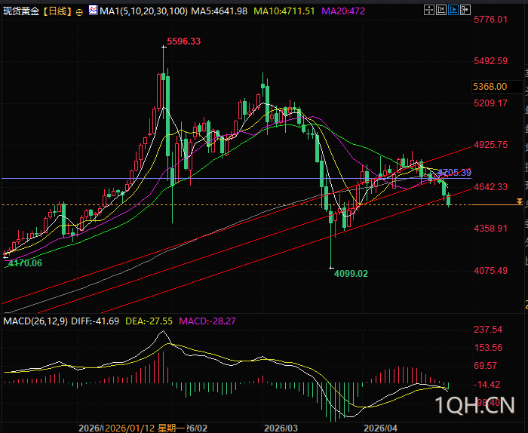This screenshot has width=528, height=433.
Task: Click the small chart icon before MA1 label
Action: pos(93,11)
